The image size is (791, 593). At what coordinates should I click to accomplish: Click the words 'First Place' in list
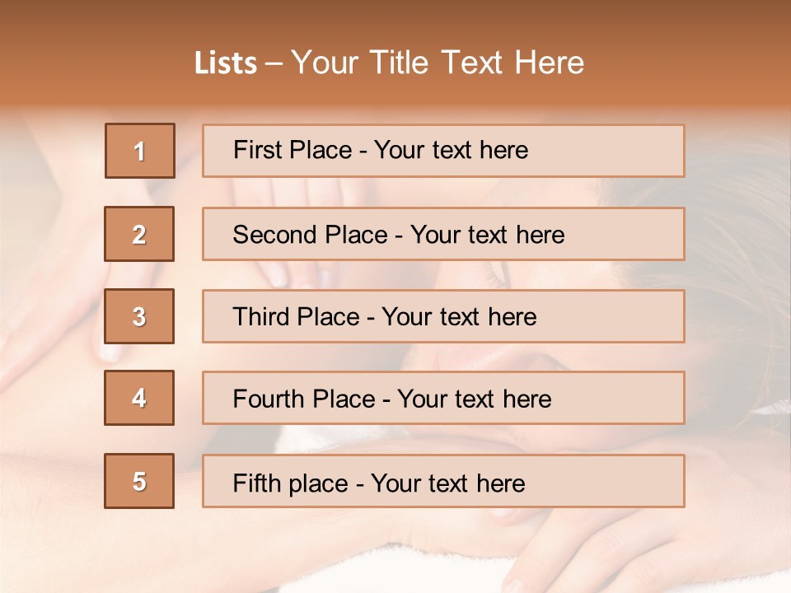pos(293,150)
